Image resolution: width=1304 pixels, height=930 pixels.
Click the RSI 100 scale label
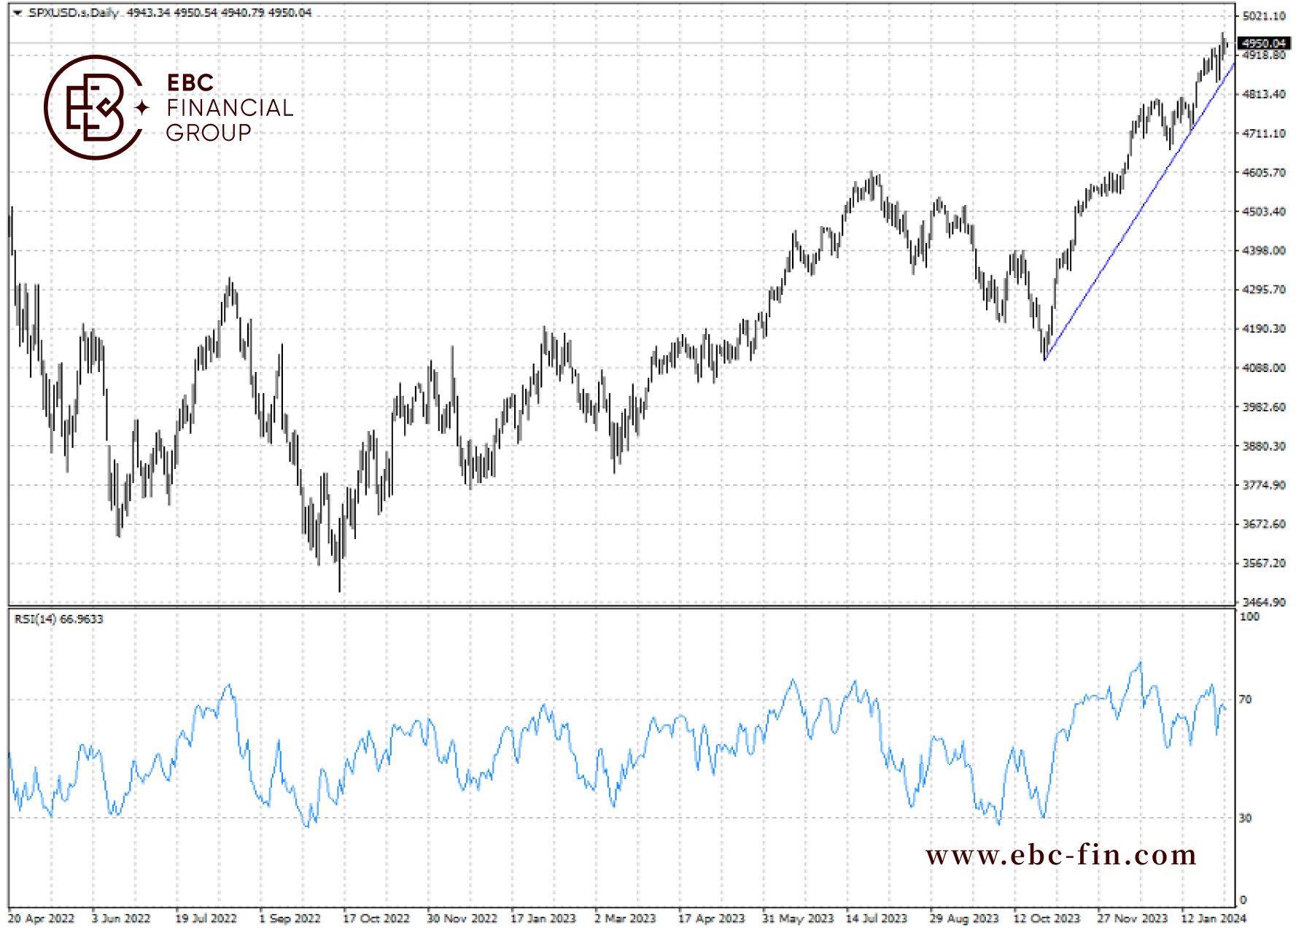[1249, 617]
